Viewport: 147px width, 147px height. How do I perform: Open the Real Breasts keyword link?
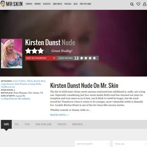point(21,84)
